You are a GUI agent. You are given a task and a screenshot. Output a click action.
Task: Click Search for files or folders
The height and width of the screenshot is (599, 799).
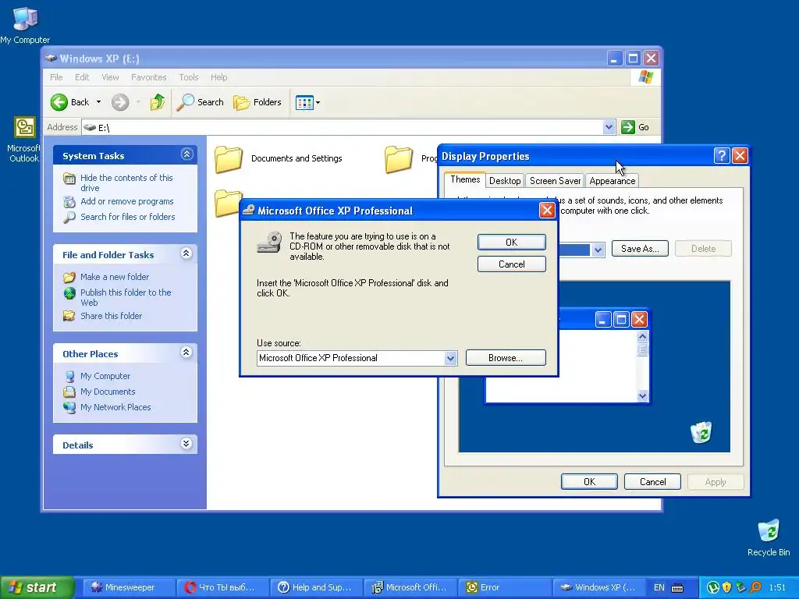click(x=127, y=217)
